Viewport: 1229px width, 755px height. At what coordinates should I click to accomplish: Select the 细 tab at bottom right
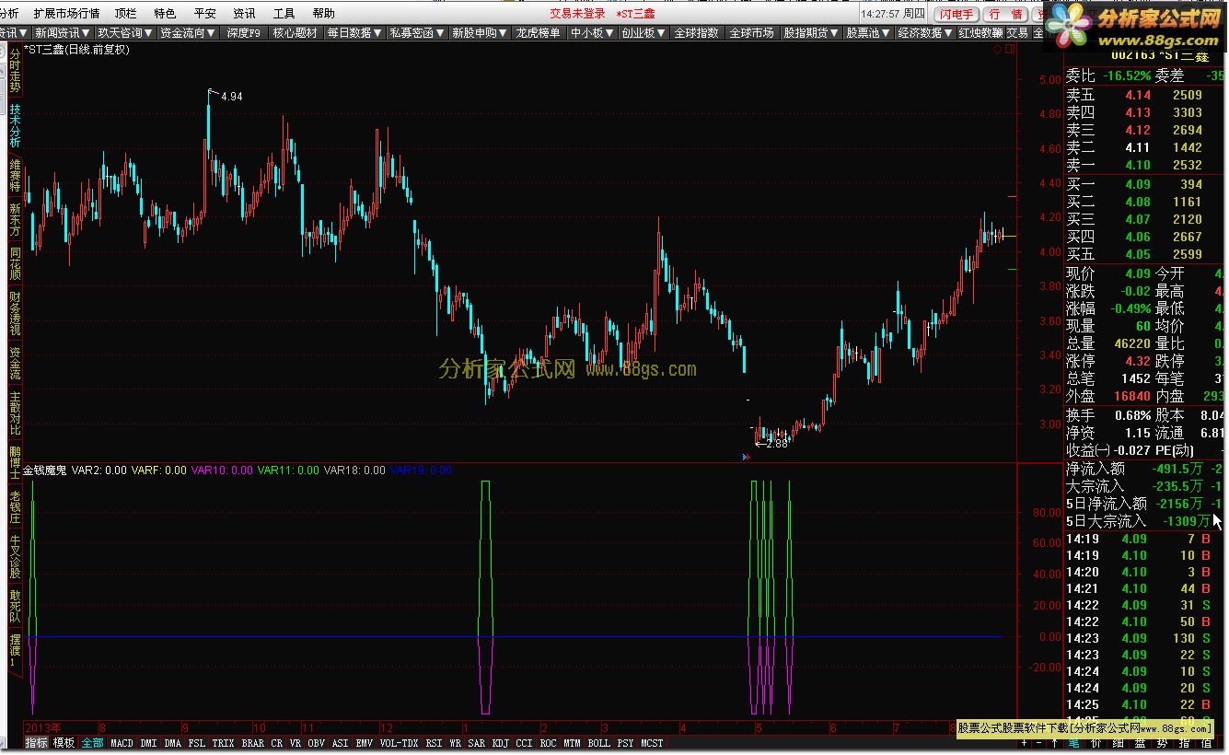[x=1118, y=743]
